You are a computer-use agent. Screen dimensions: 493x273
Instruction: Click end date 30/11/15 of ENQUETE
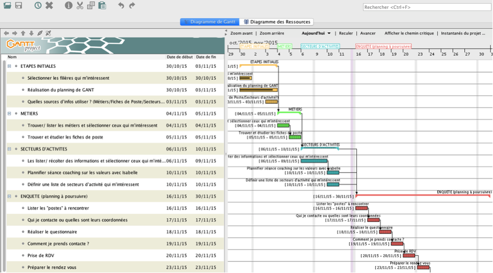click(206, 196)
